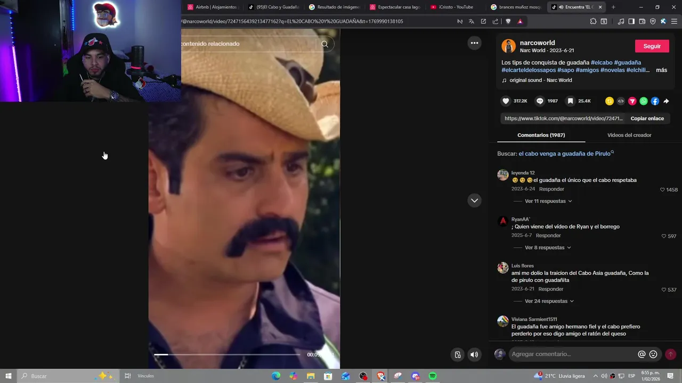682x383 pixels.
Task: Toggle auto-scroll button beside volume
Action: click(x=458, y=355)
